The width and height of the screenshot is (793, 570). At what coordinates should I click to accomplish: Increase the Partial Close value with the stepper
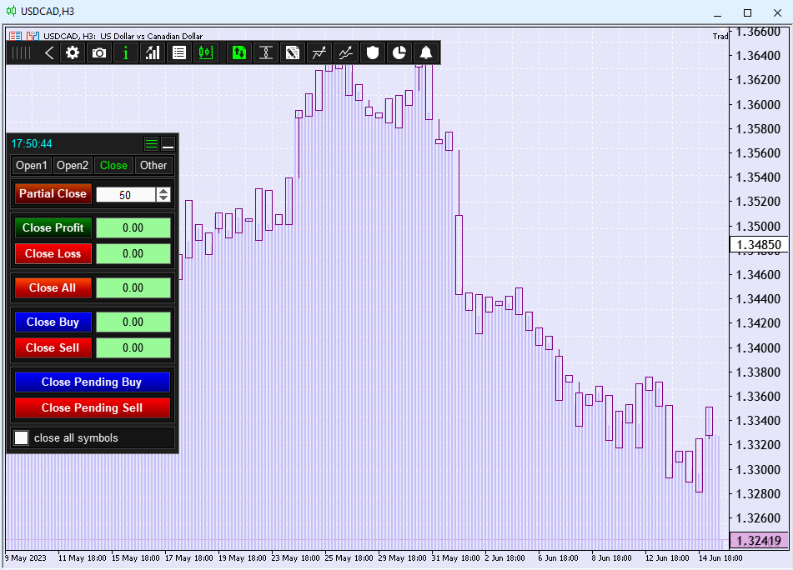[x=163, y=190]
